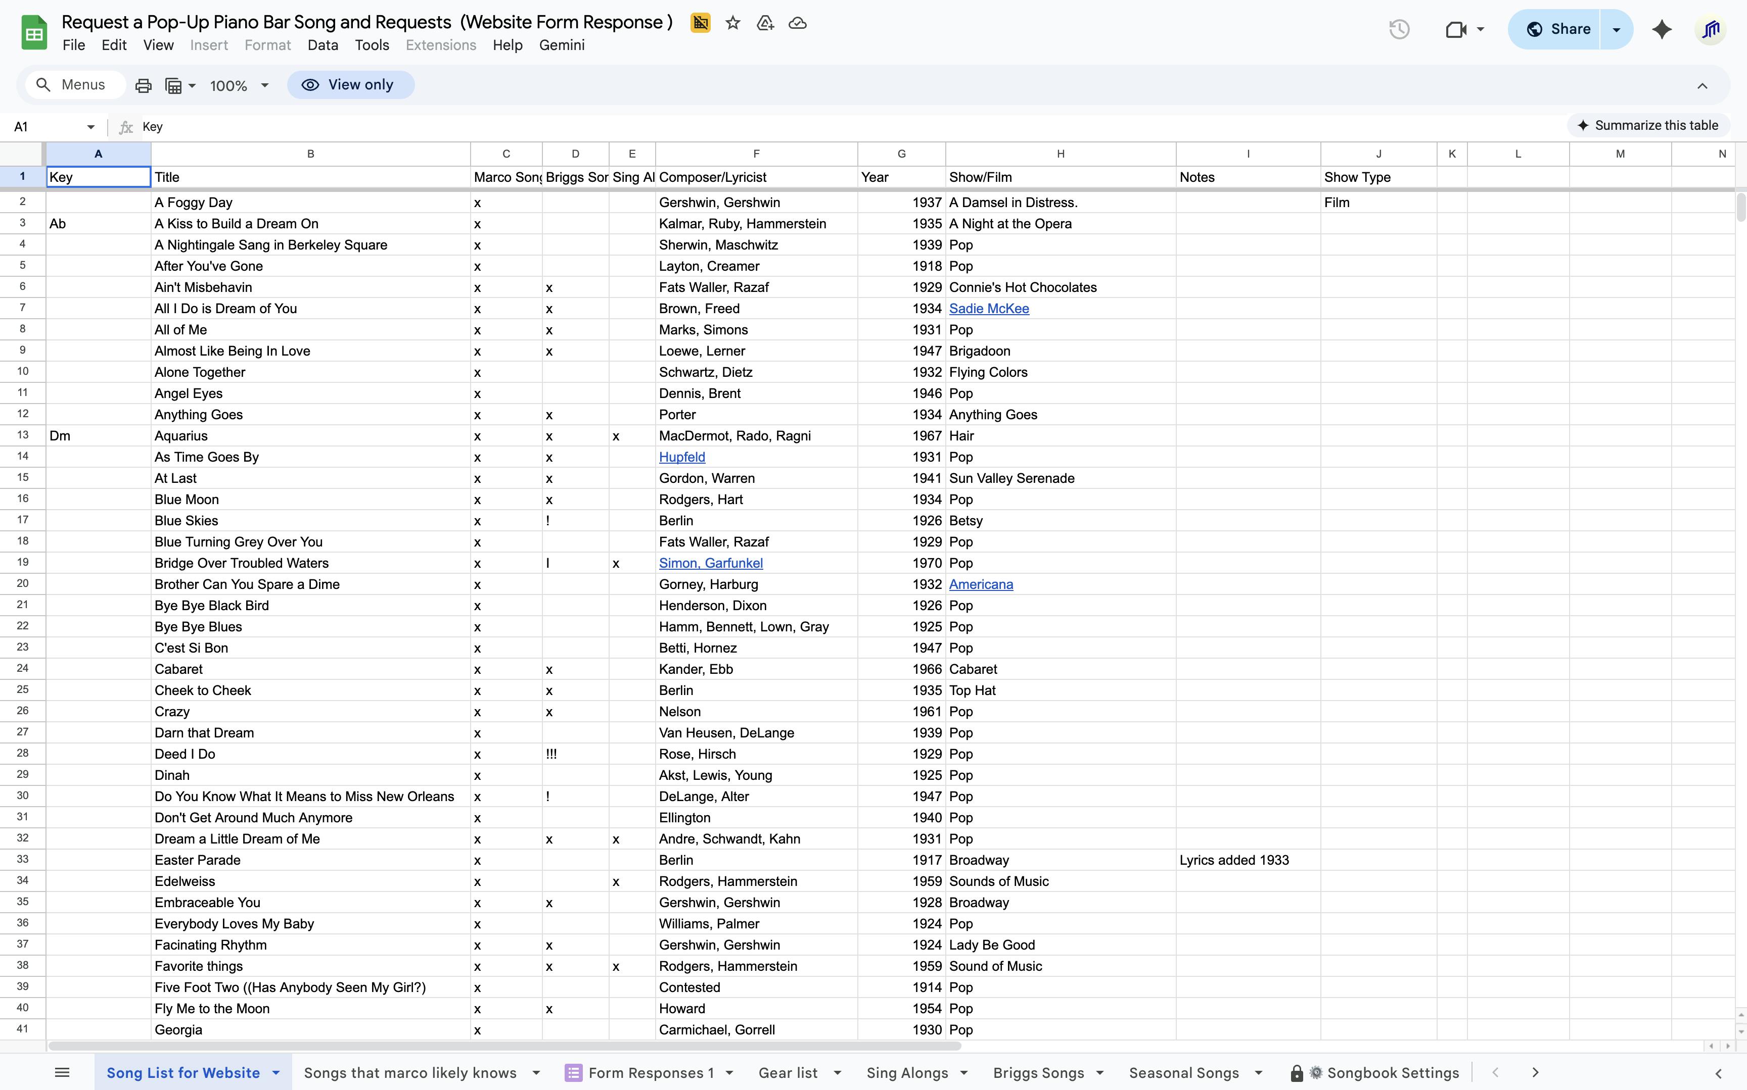Open the Sadie McKee hyperlink

point(989,308)
